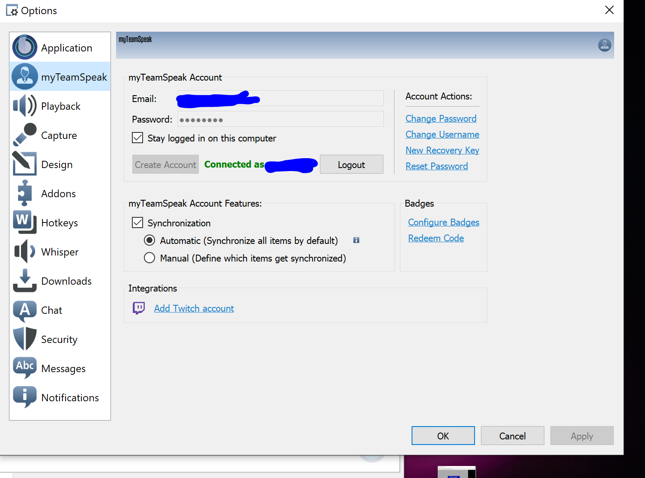Click the Cancel button

(x=513, y=436)
